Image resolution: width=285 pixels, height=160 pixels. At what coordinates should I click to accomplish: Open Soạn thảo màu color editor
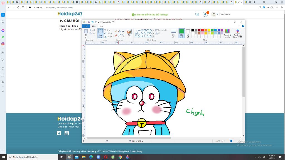pos(227,33)
